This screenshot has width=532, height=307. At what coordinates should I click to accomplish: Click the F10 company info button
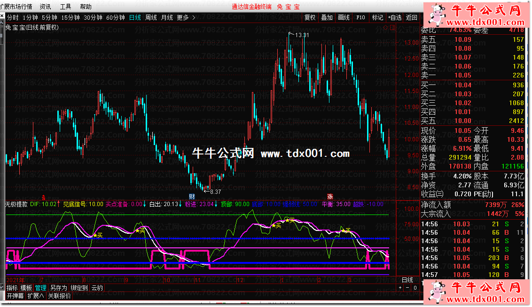click(x=360, y=17)
